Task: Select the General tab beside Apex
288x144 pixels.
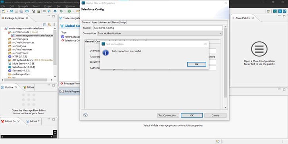Action: click(86, 22)
